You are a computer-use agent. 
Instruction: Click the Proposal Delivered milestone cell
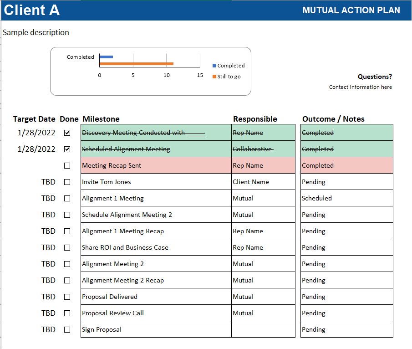pyautogui.click(x=156, y=297)
